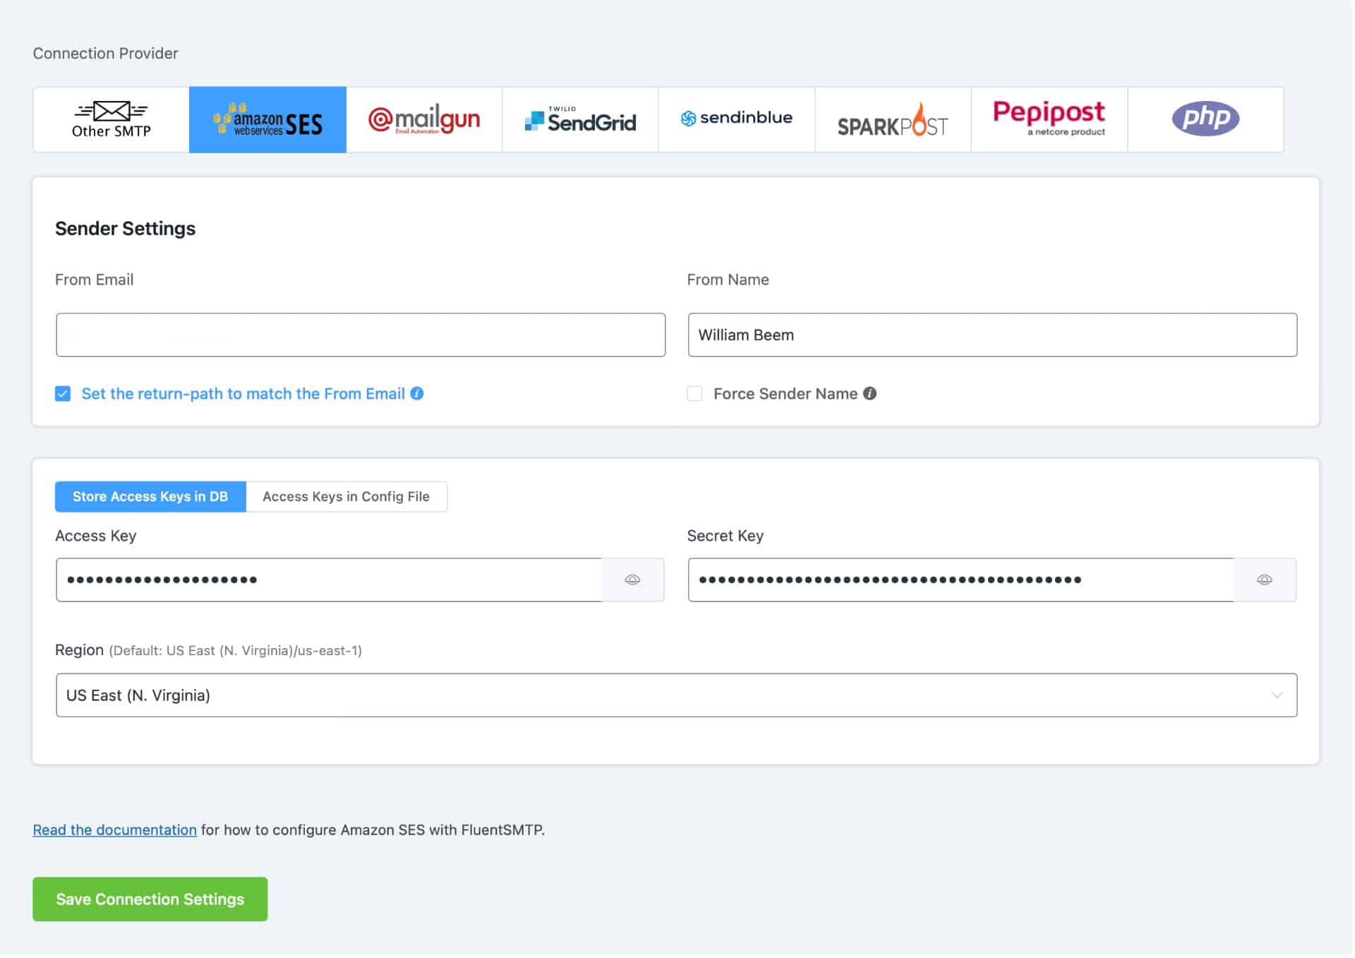This screenshot has height=958, width=1355.
Task: Click the Connection Provider label
Action: point(105,53)
